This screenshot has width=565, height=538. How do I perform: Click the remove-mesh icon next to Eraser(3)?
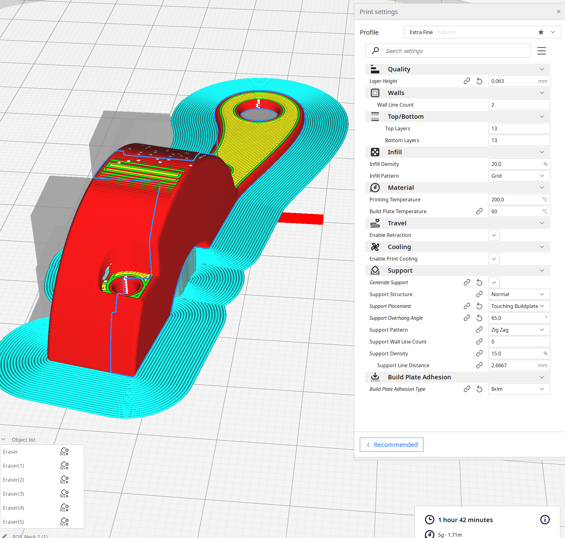tap(64, 494)
